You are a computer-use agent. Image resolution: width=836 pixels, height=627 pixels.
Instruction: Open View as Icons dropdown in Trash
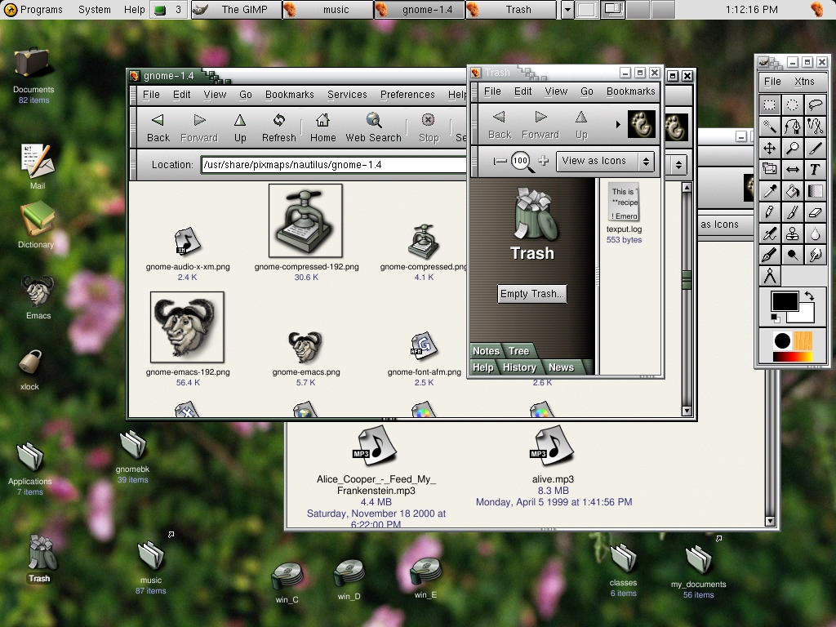605,161
